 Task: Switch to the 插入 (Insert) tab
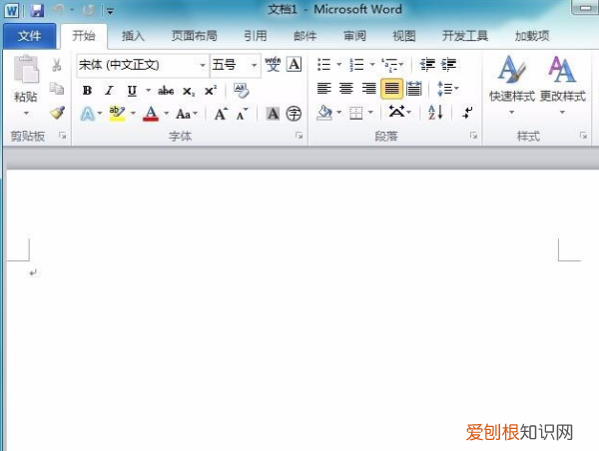click(133, 36)
